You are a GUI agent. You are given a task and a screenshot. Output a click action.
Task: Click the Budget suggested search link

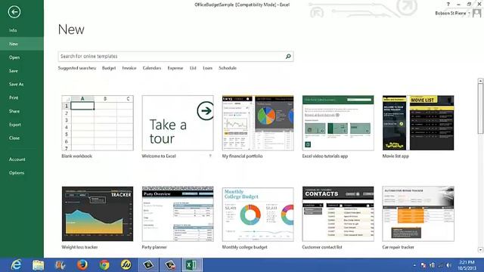coord(109,68)
